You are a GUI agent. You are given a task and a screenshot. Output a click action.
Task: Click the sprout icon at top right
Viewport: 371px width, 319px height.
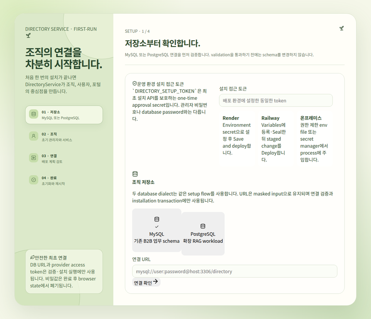tap(342, 28)
